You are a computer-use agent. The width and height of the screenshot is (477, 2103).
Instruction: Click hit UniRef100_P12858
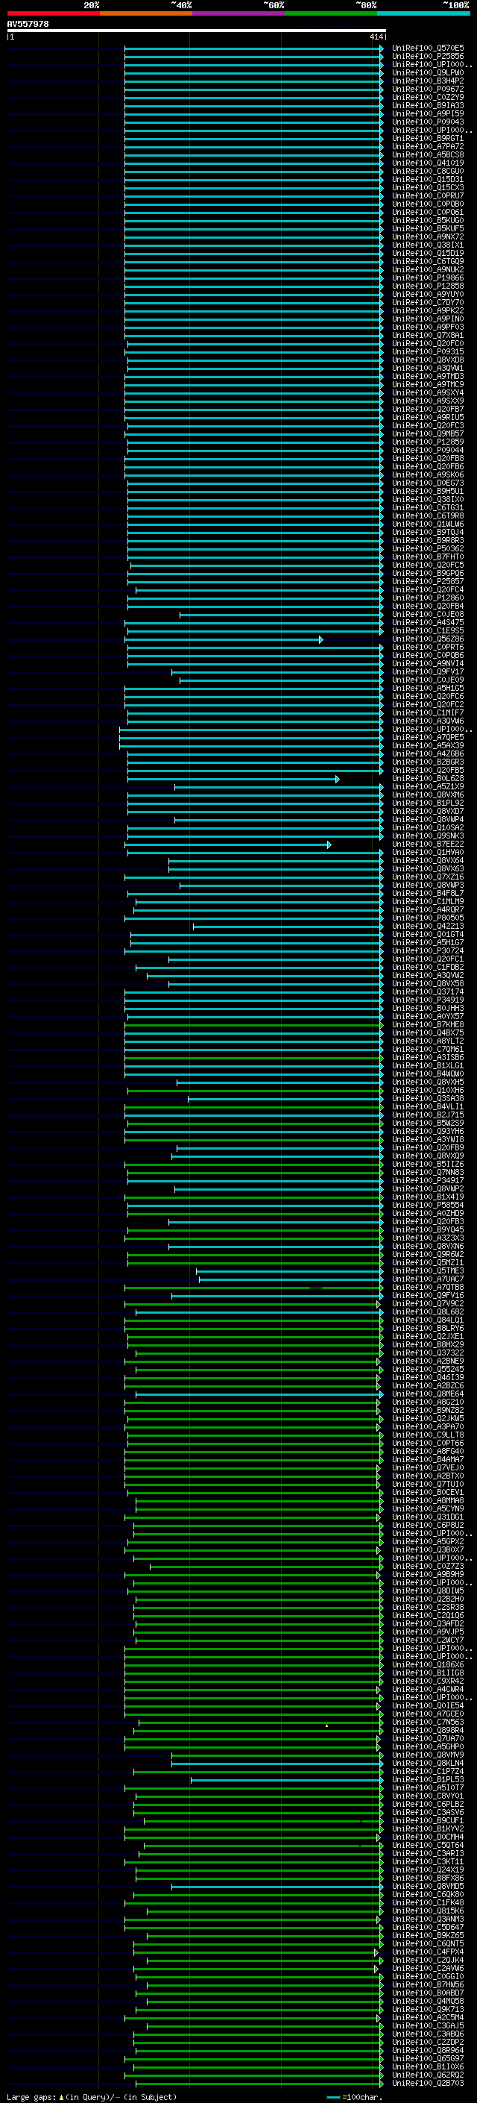pos(428,286)
